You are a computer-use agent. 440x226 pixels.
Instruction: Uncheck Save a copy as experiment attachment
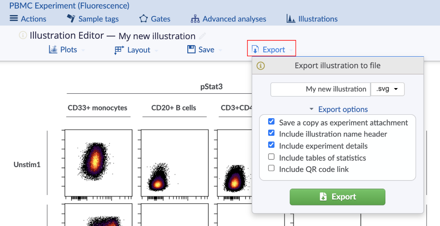271,122
